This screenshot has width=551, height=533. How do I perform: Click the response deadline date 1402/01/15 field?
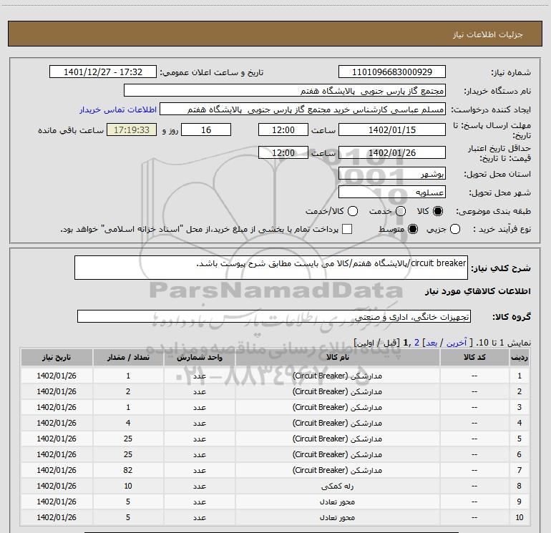[x=392, y=129]
